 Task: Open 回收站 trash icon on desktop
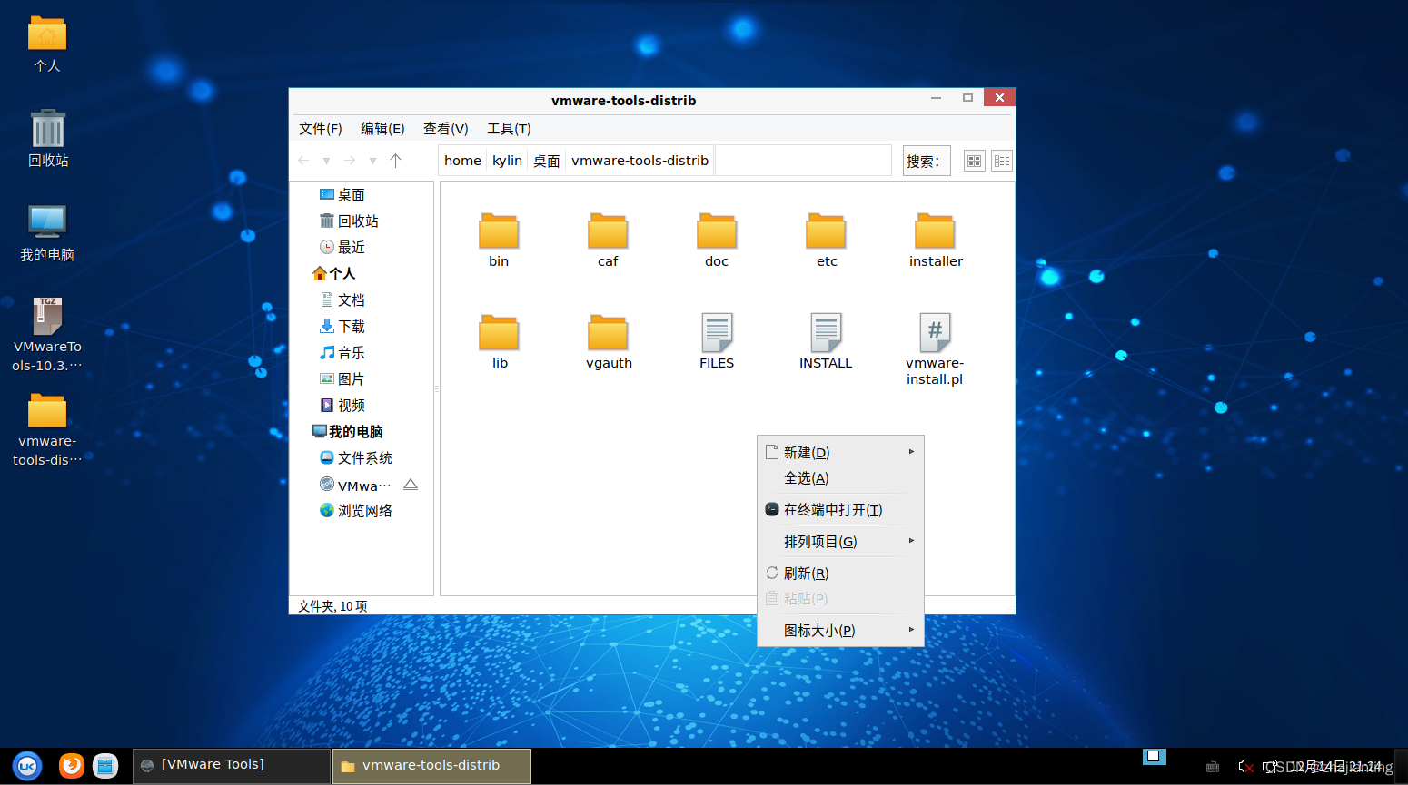[x=48, y=138]
